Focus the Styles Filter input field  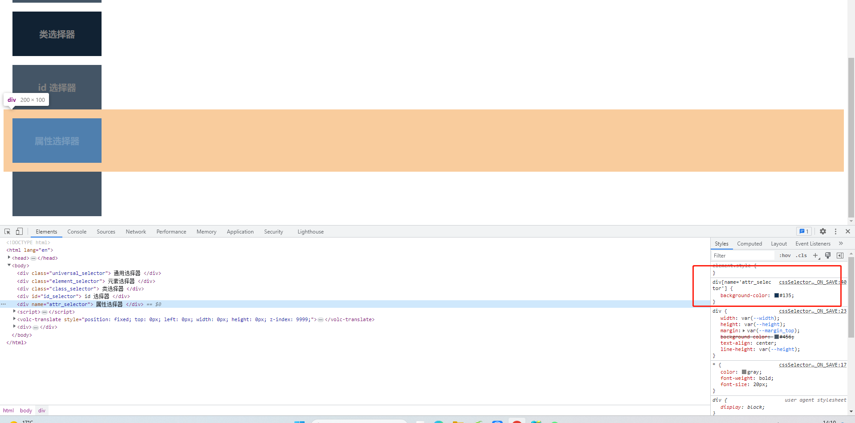743,255
